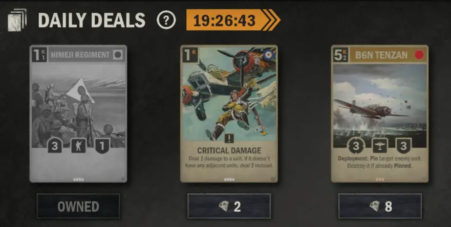Click the infantry unit icon on Himeji Regiment

(x=78, y=146)
